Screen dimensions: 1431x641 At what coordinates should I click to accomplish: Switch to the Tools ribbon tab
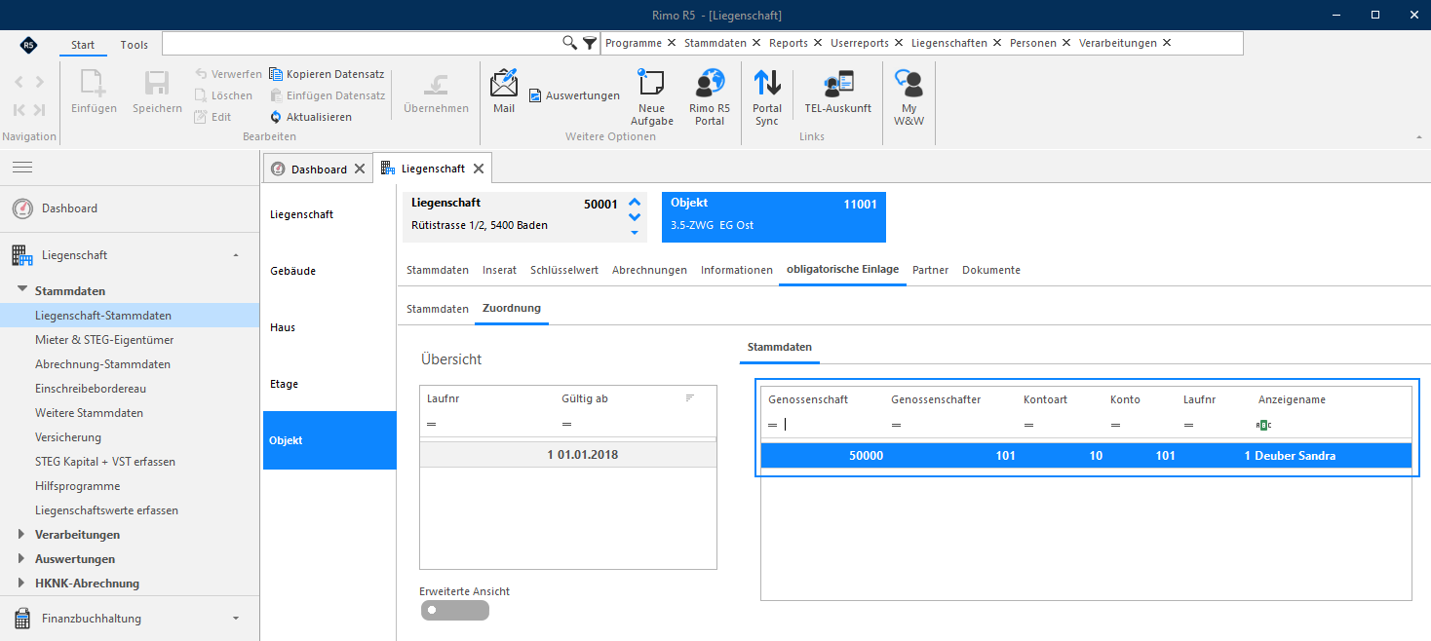click(x=135, y=45)
